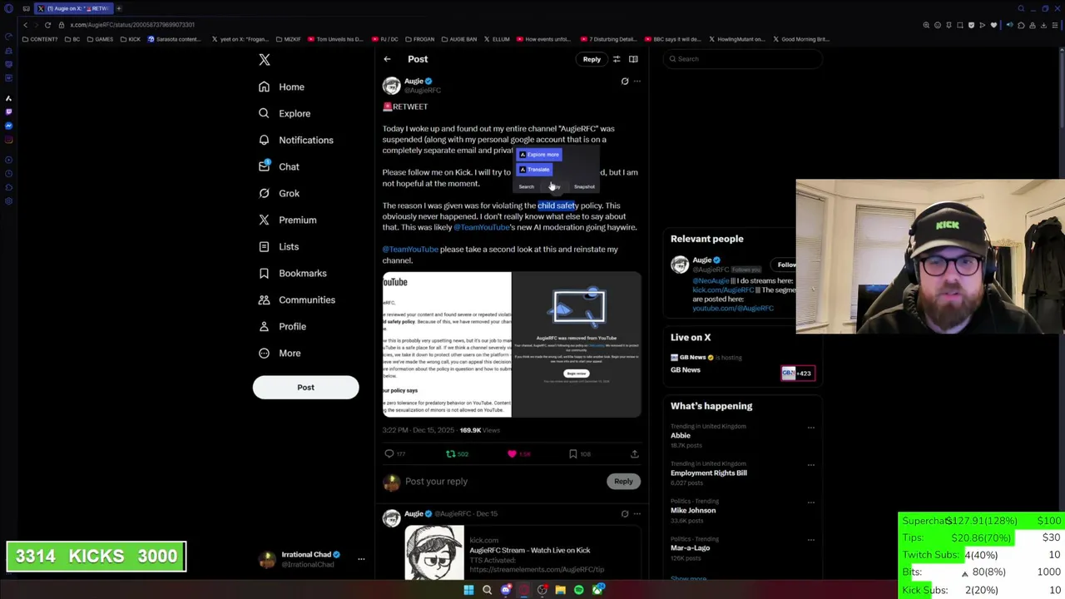
Task: Open the Explore page
Action: pyautogui.click(x=284, y=113)
